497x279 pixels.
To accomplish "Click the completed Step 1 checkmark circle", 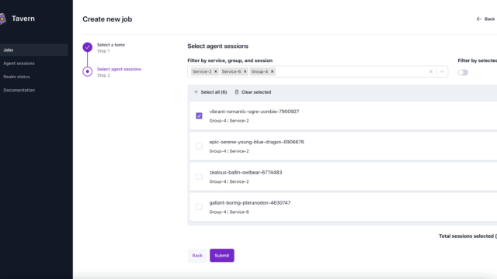I will coord(88,47).
